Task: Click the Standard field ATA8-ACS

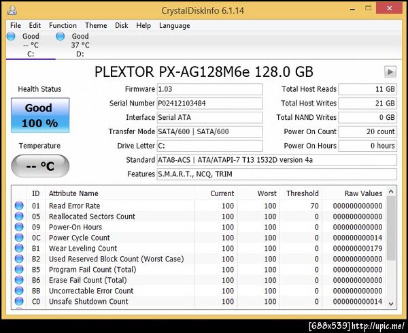Action: [x=277, y=160]
